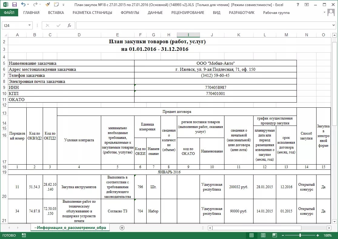This screenshot has width=338, height=239.
Task: Select row 9 header
Action: click(4, 87)
